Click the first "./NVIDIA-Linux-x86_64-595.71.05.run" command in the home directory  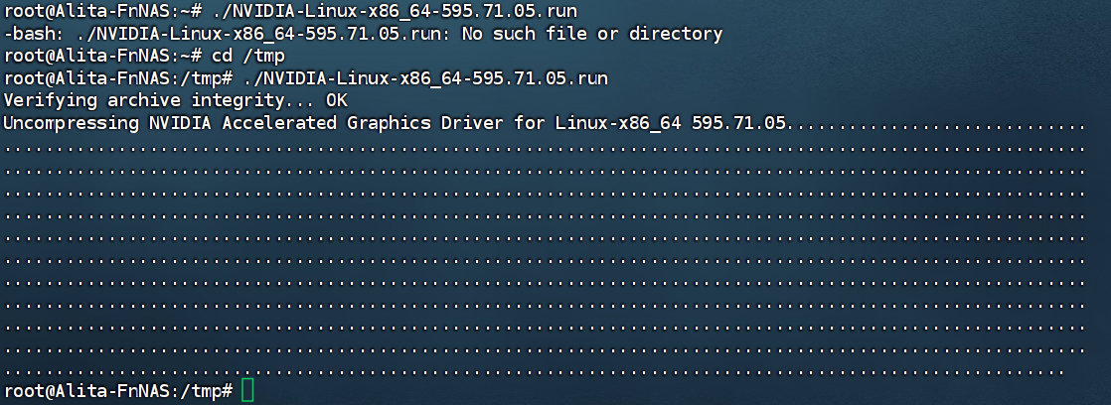tap(395, 11)
